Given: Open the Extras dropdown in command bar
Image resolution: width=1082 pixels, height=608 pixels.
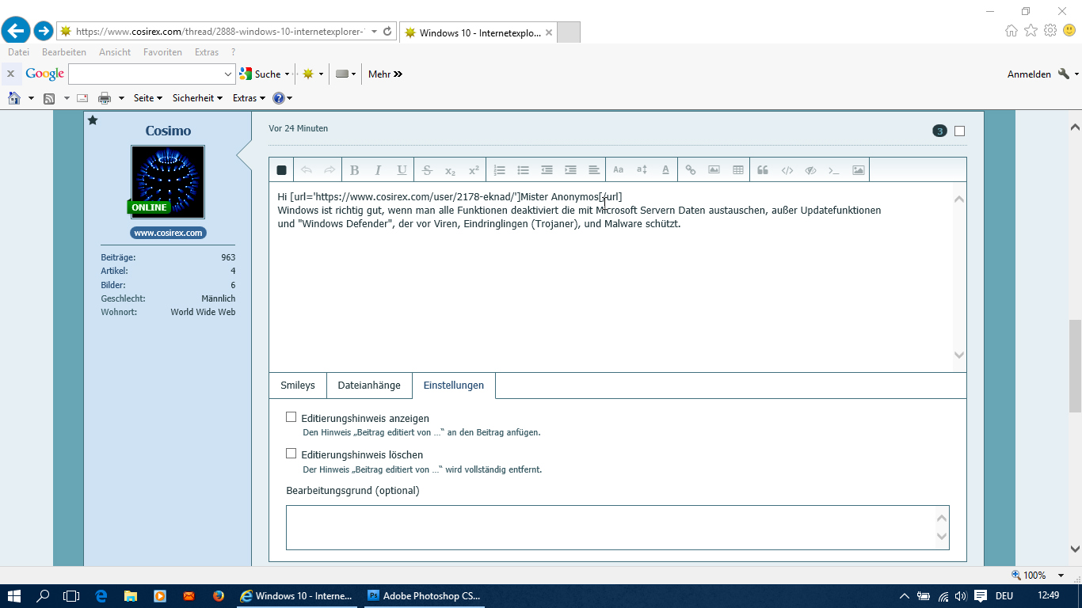Looking at the screenshot, I should (249, 98).
